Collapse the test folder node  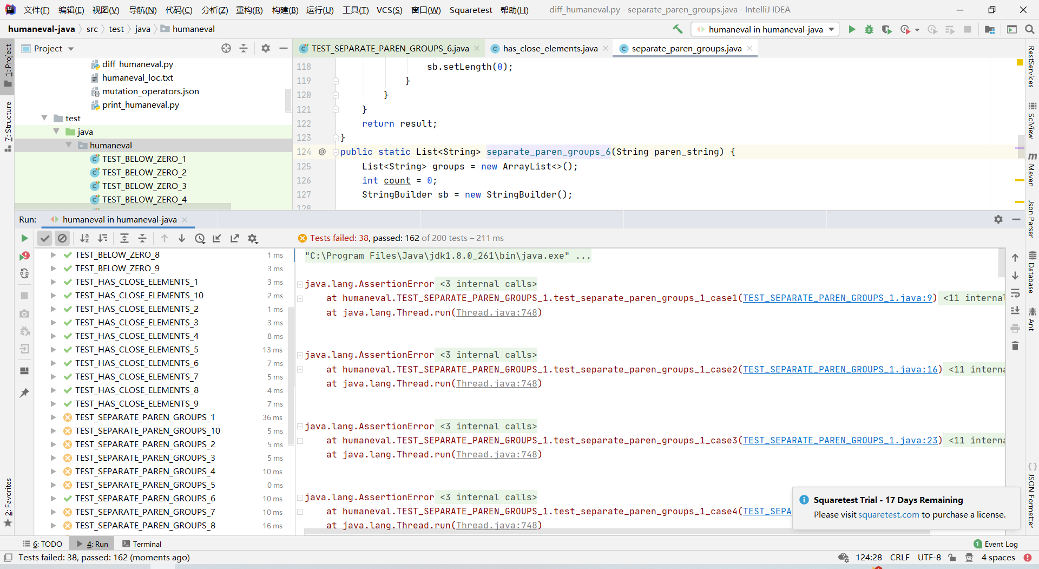(x=44, y=118)
